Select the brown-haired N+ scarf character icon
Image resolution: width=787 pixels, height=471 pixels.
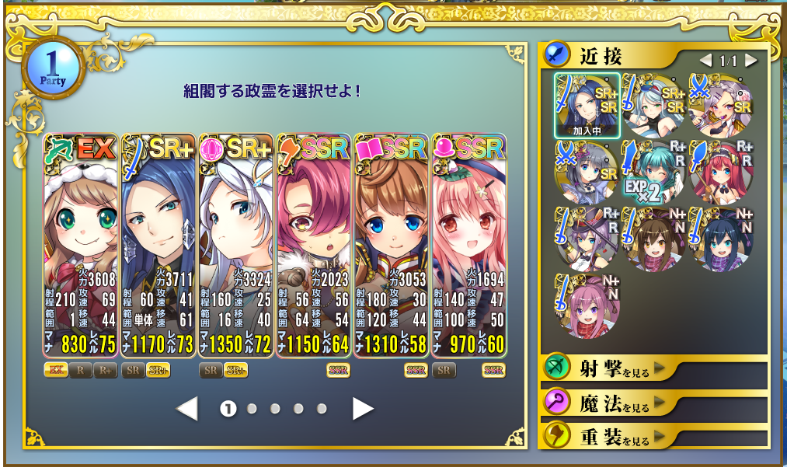653,239
